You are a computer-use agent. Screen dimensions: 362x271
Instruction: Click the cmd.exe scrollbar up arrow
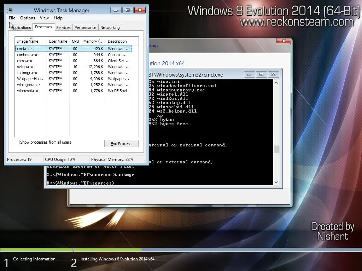click(x=276, y=83)
